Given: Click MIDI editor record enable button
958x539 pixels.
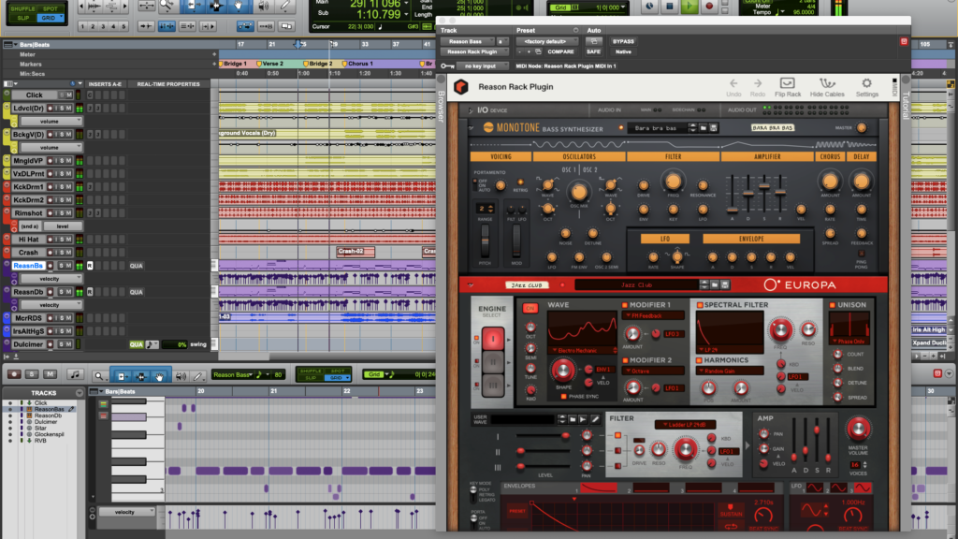Looking at the screenshot, I should click(x=13, y=374).
